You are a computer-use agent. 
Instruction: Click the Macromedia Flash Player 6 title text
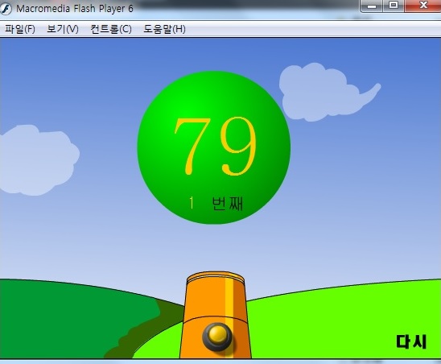pos(75,8)
